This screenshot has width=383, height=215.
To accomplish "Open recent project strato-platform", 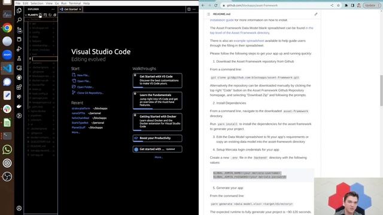I will pos(81,109).
